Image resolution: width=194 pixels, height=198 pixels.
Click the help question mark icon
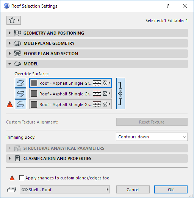168,6
